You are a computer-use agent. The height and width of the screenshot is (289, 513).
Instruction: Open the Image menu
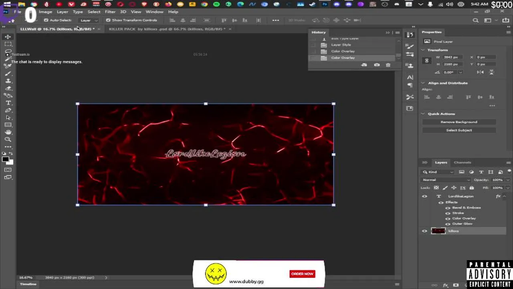[45, 12]
